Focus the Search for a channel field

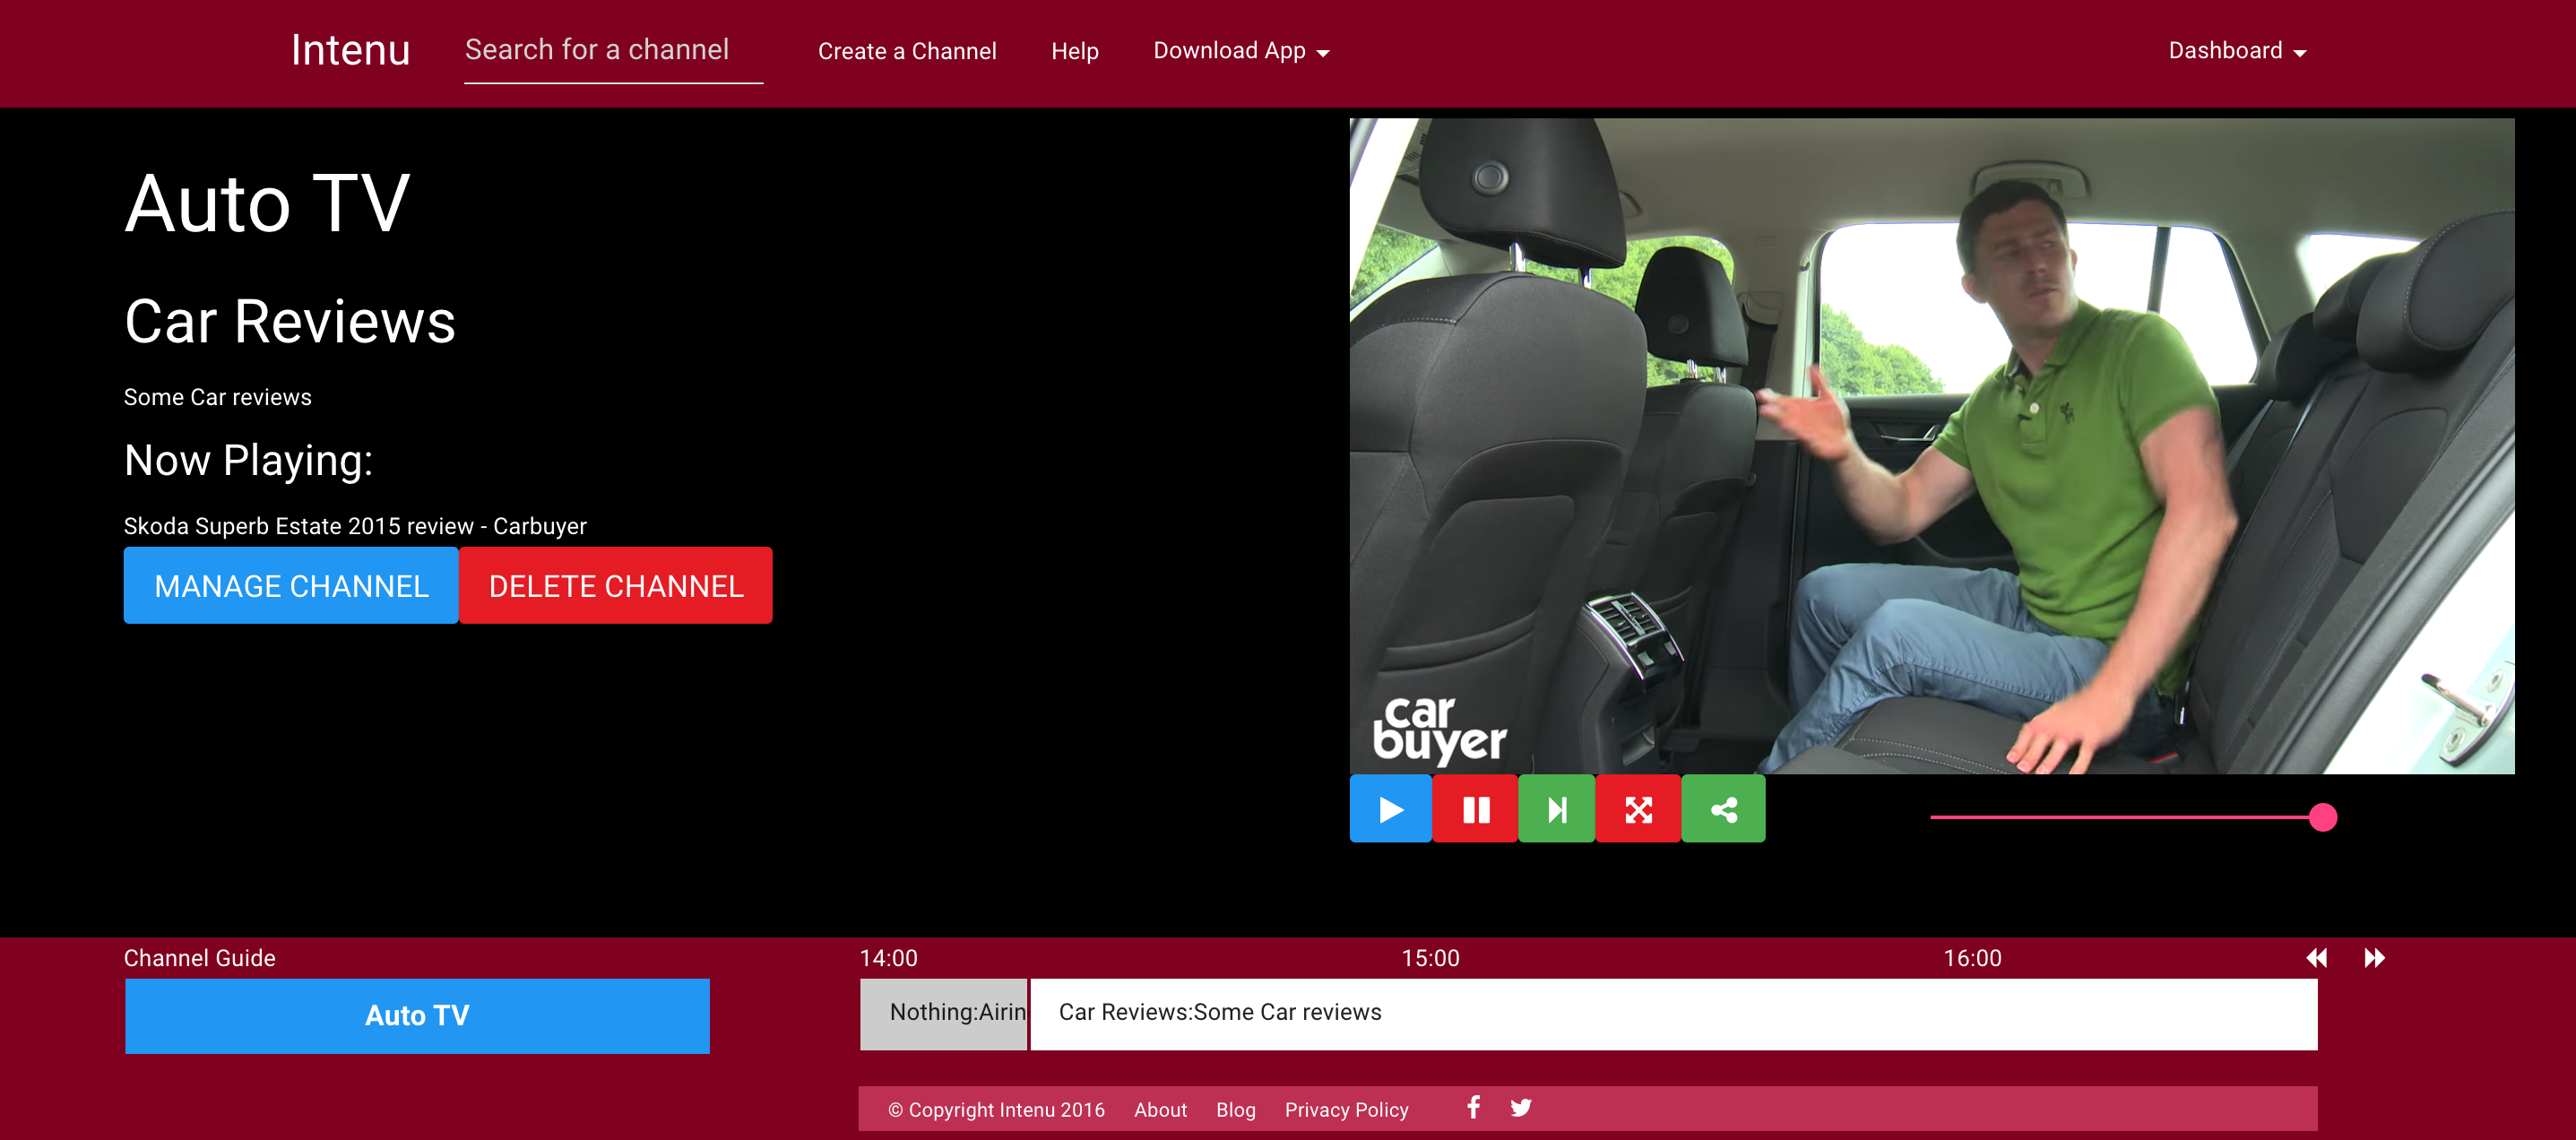[612, 50]
